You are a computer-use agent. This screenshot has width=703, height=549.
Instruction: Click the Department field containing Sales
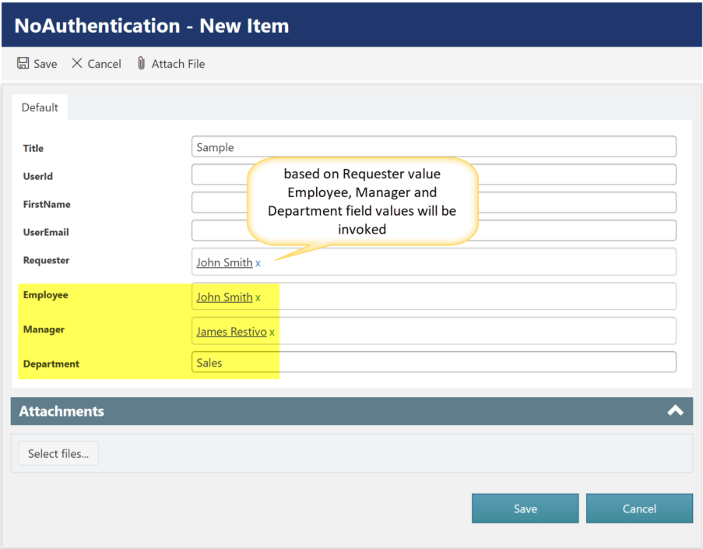click(x=433, y=363)
